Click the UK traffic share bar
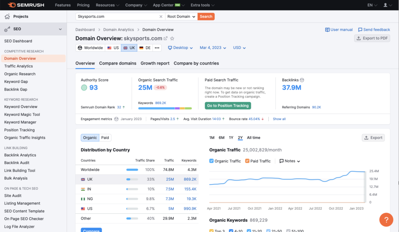The width and height of the screenshot is (399, 232). click(x=132, y=179)
